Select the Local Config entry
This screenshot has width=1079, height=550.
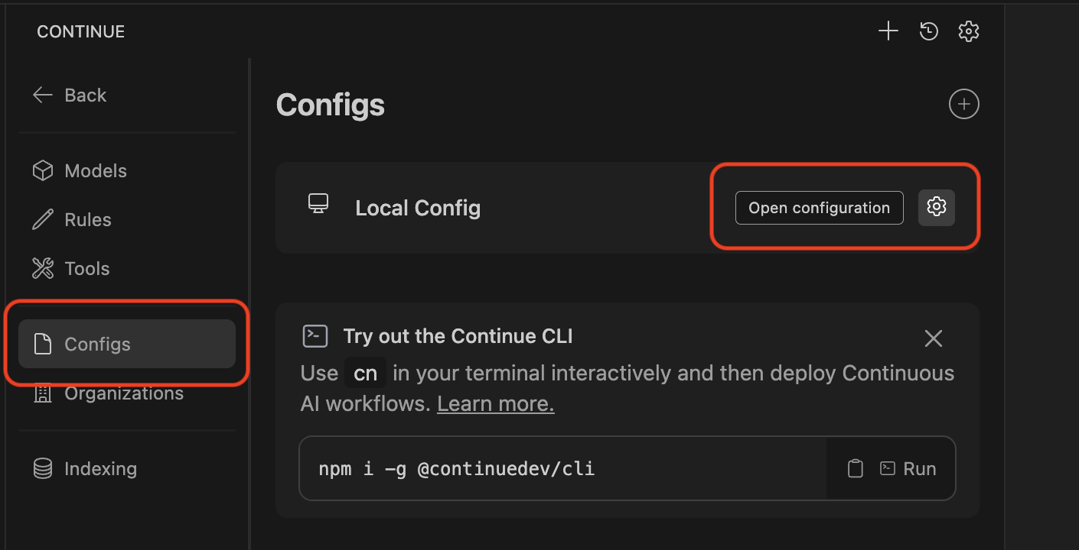coord(418,208)
